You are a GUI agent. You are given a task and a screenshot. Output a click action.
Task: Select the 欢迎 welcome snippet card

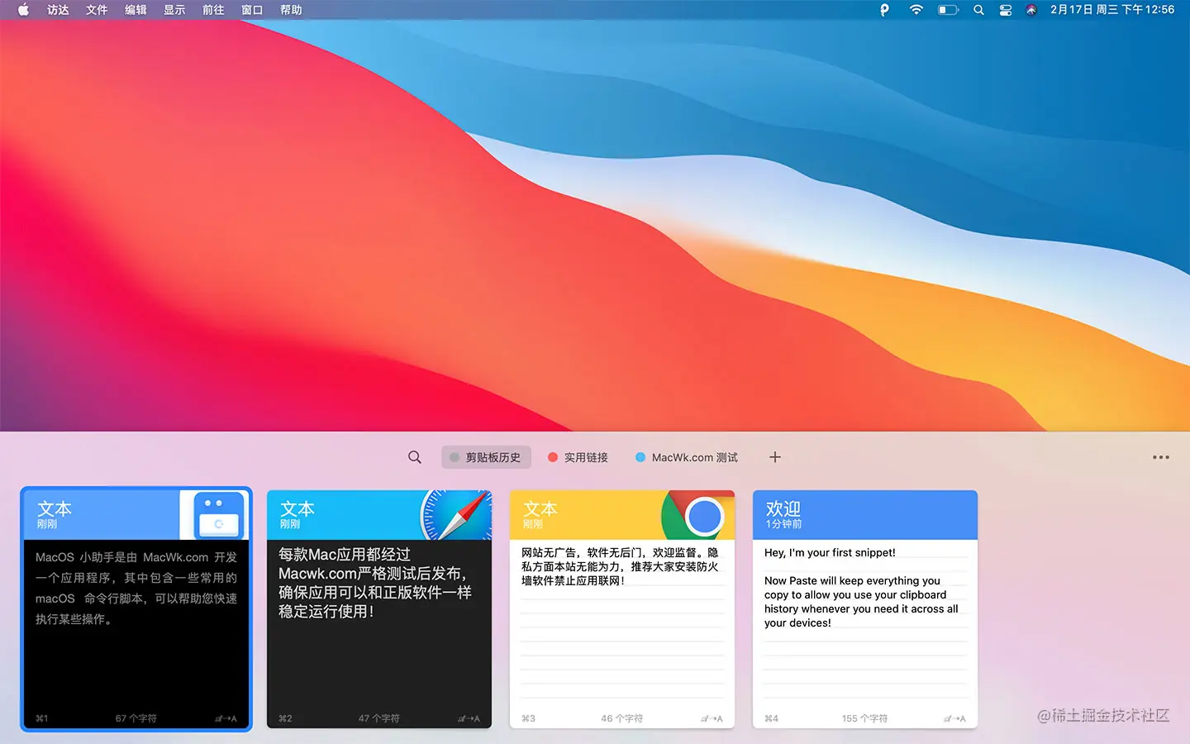[865, 609]
